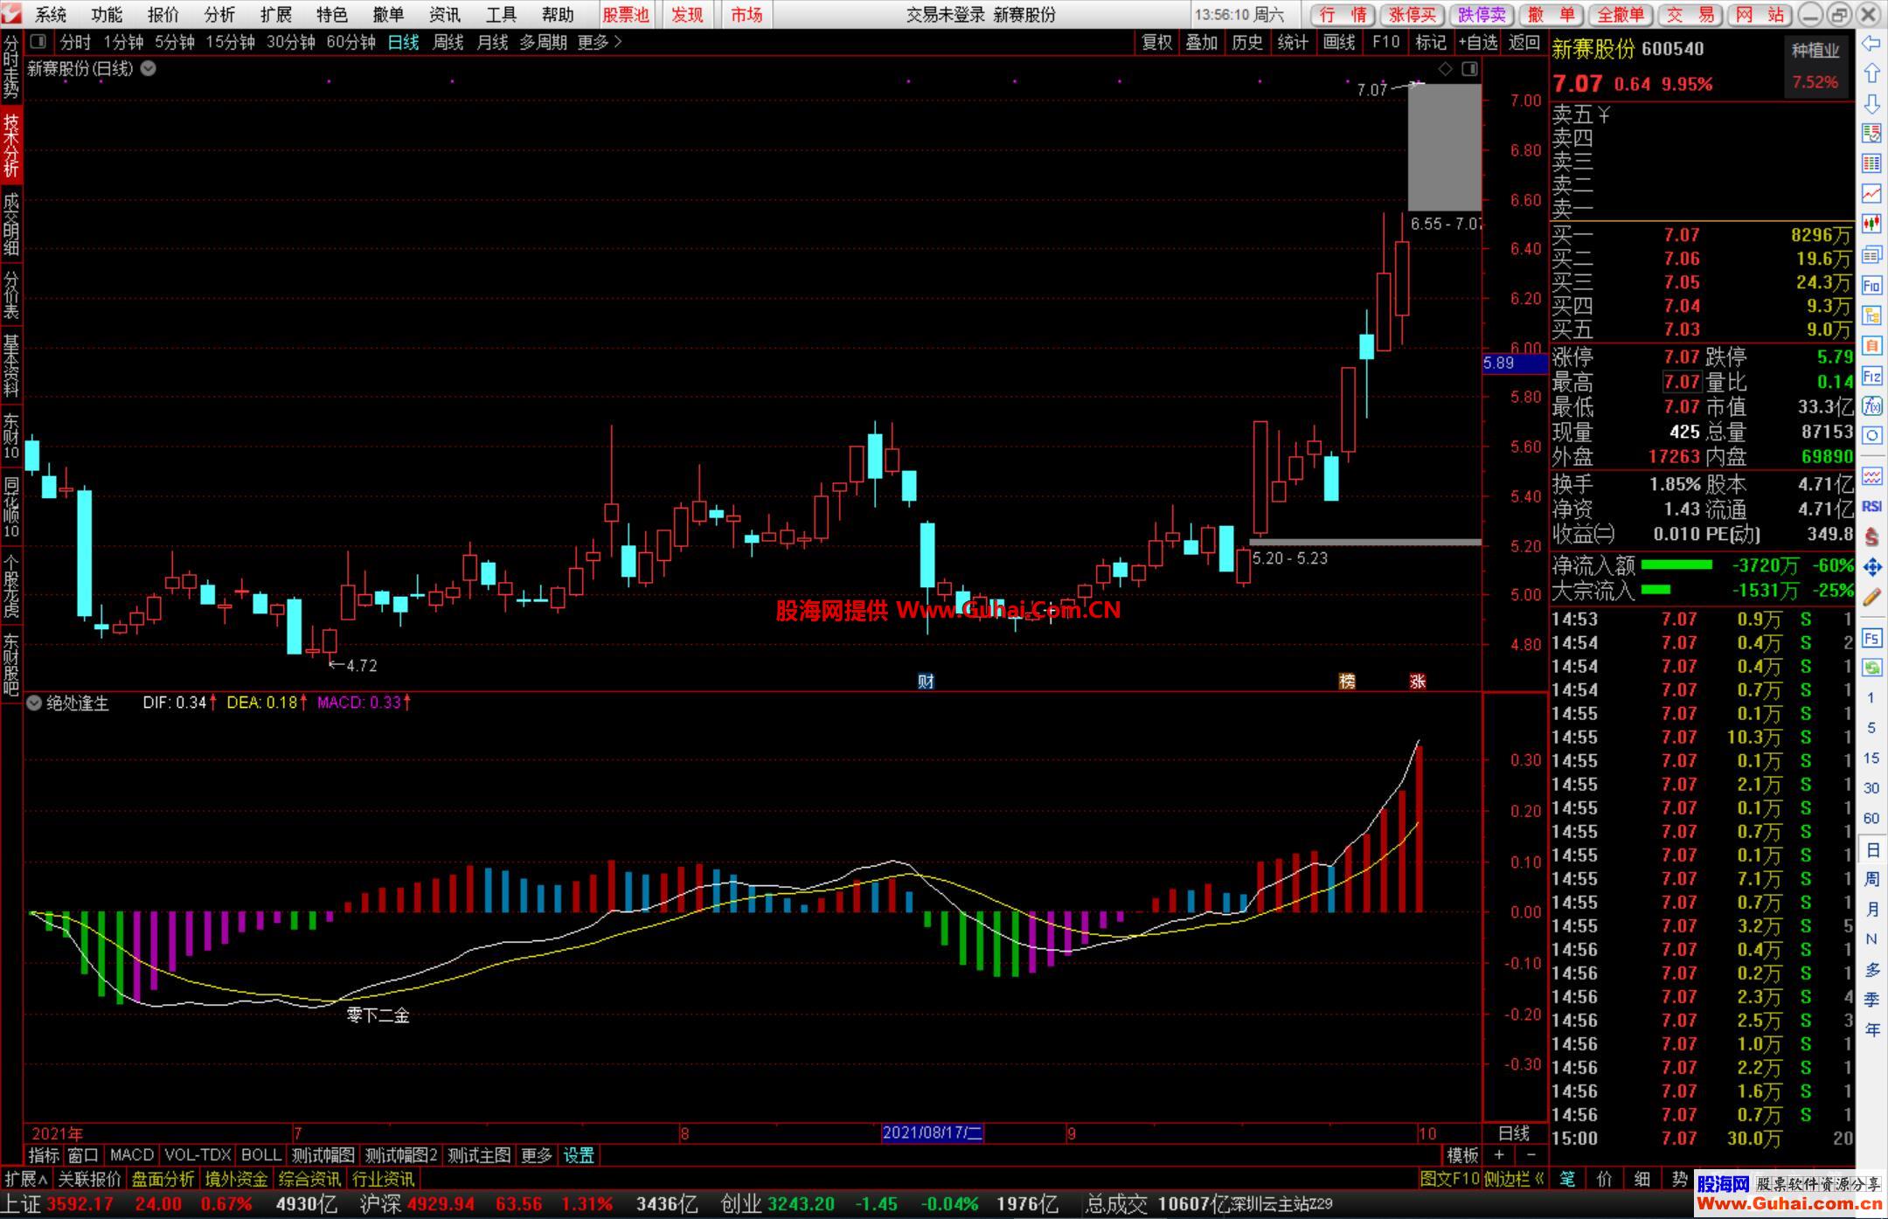Click the down arrow icon in right toolbar
The image size is (1888, 1219).
point(1871,104)
